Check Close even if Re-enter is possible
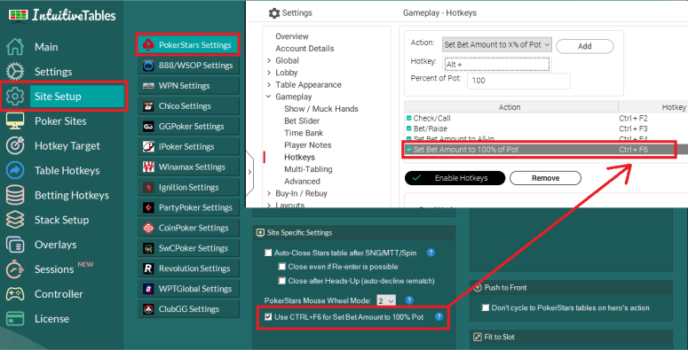This screenshot has height=350, width=688. [x=282, y=267]
